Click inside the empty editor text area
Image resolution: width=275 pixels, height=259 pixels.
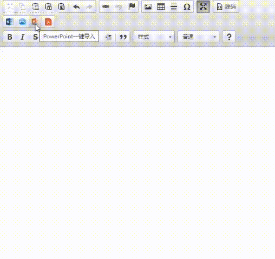137,153
